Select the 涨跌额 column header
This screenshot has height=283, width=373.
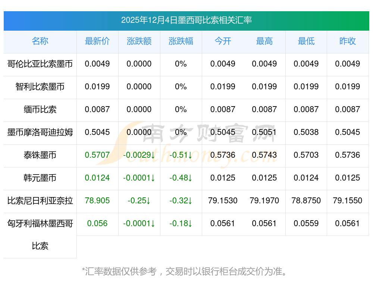click(139, 41)
